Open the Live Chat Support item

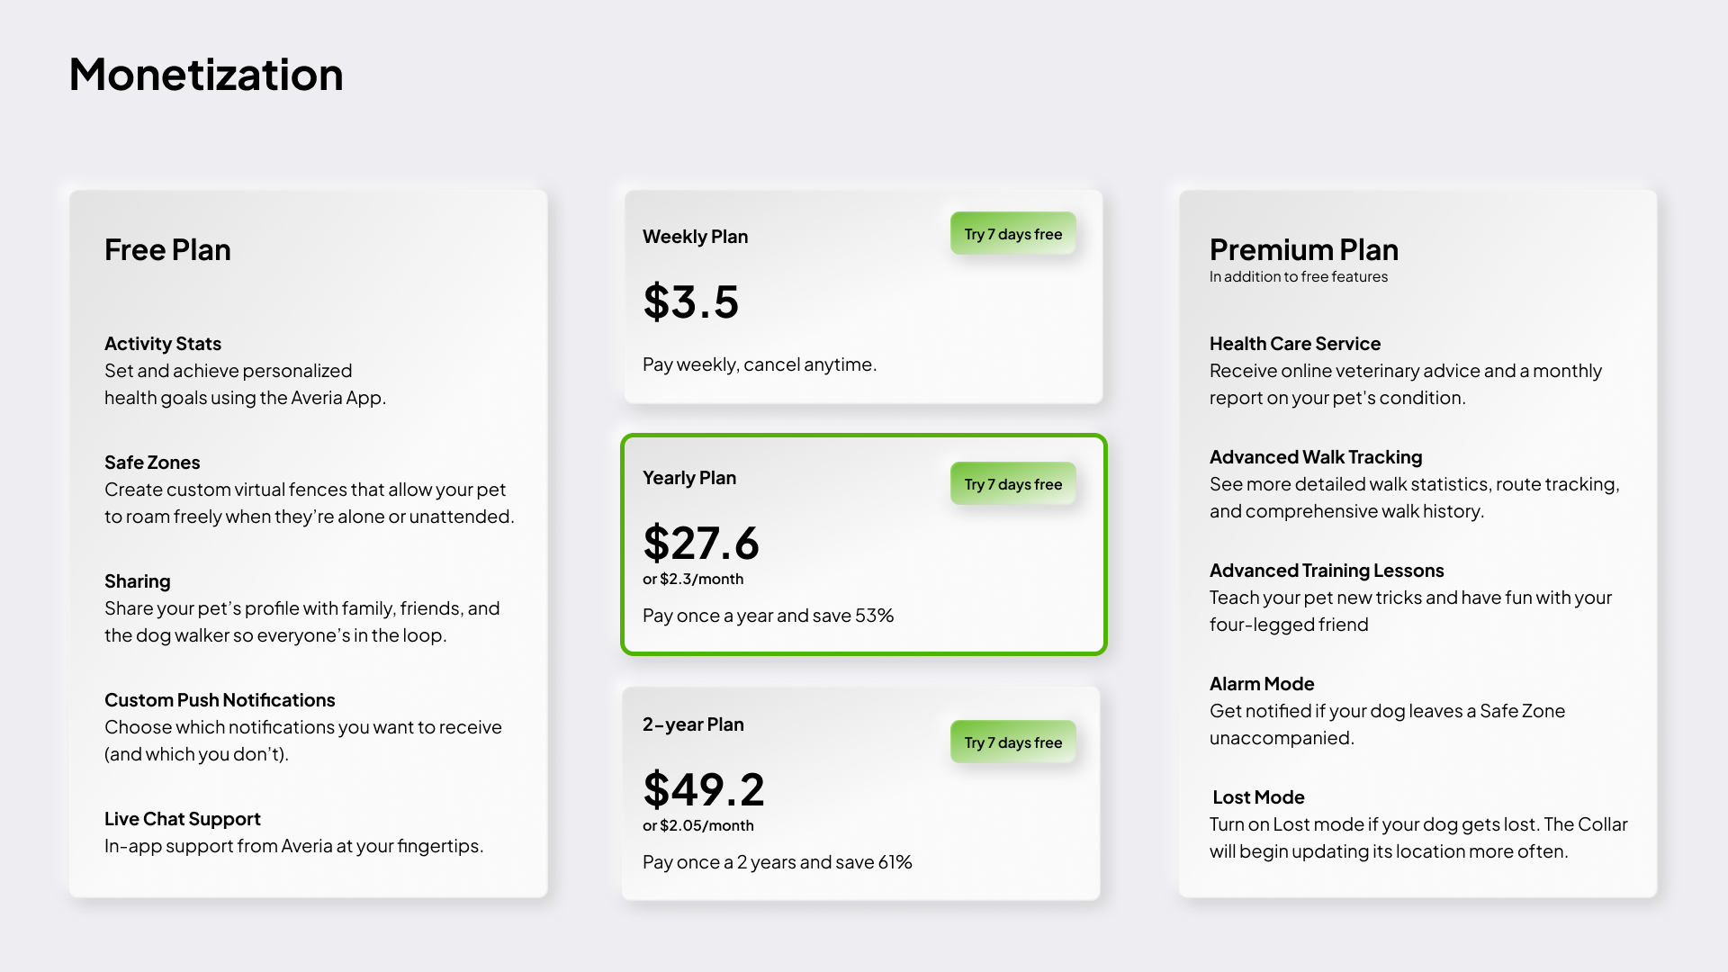(183, 819)
